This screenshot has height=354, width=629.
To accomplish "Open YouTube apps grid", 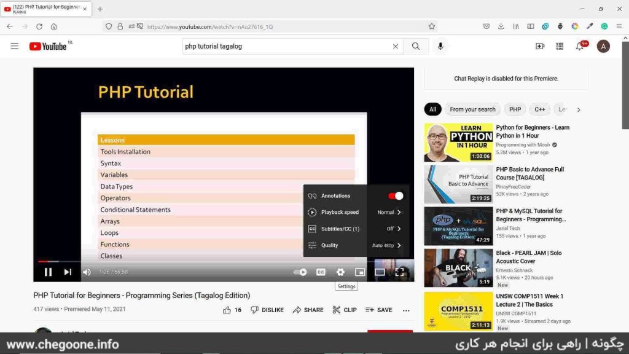I will (560, 46).
